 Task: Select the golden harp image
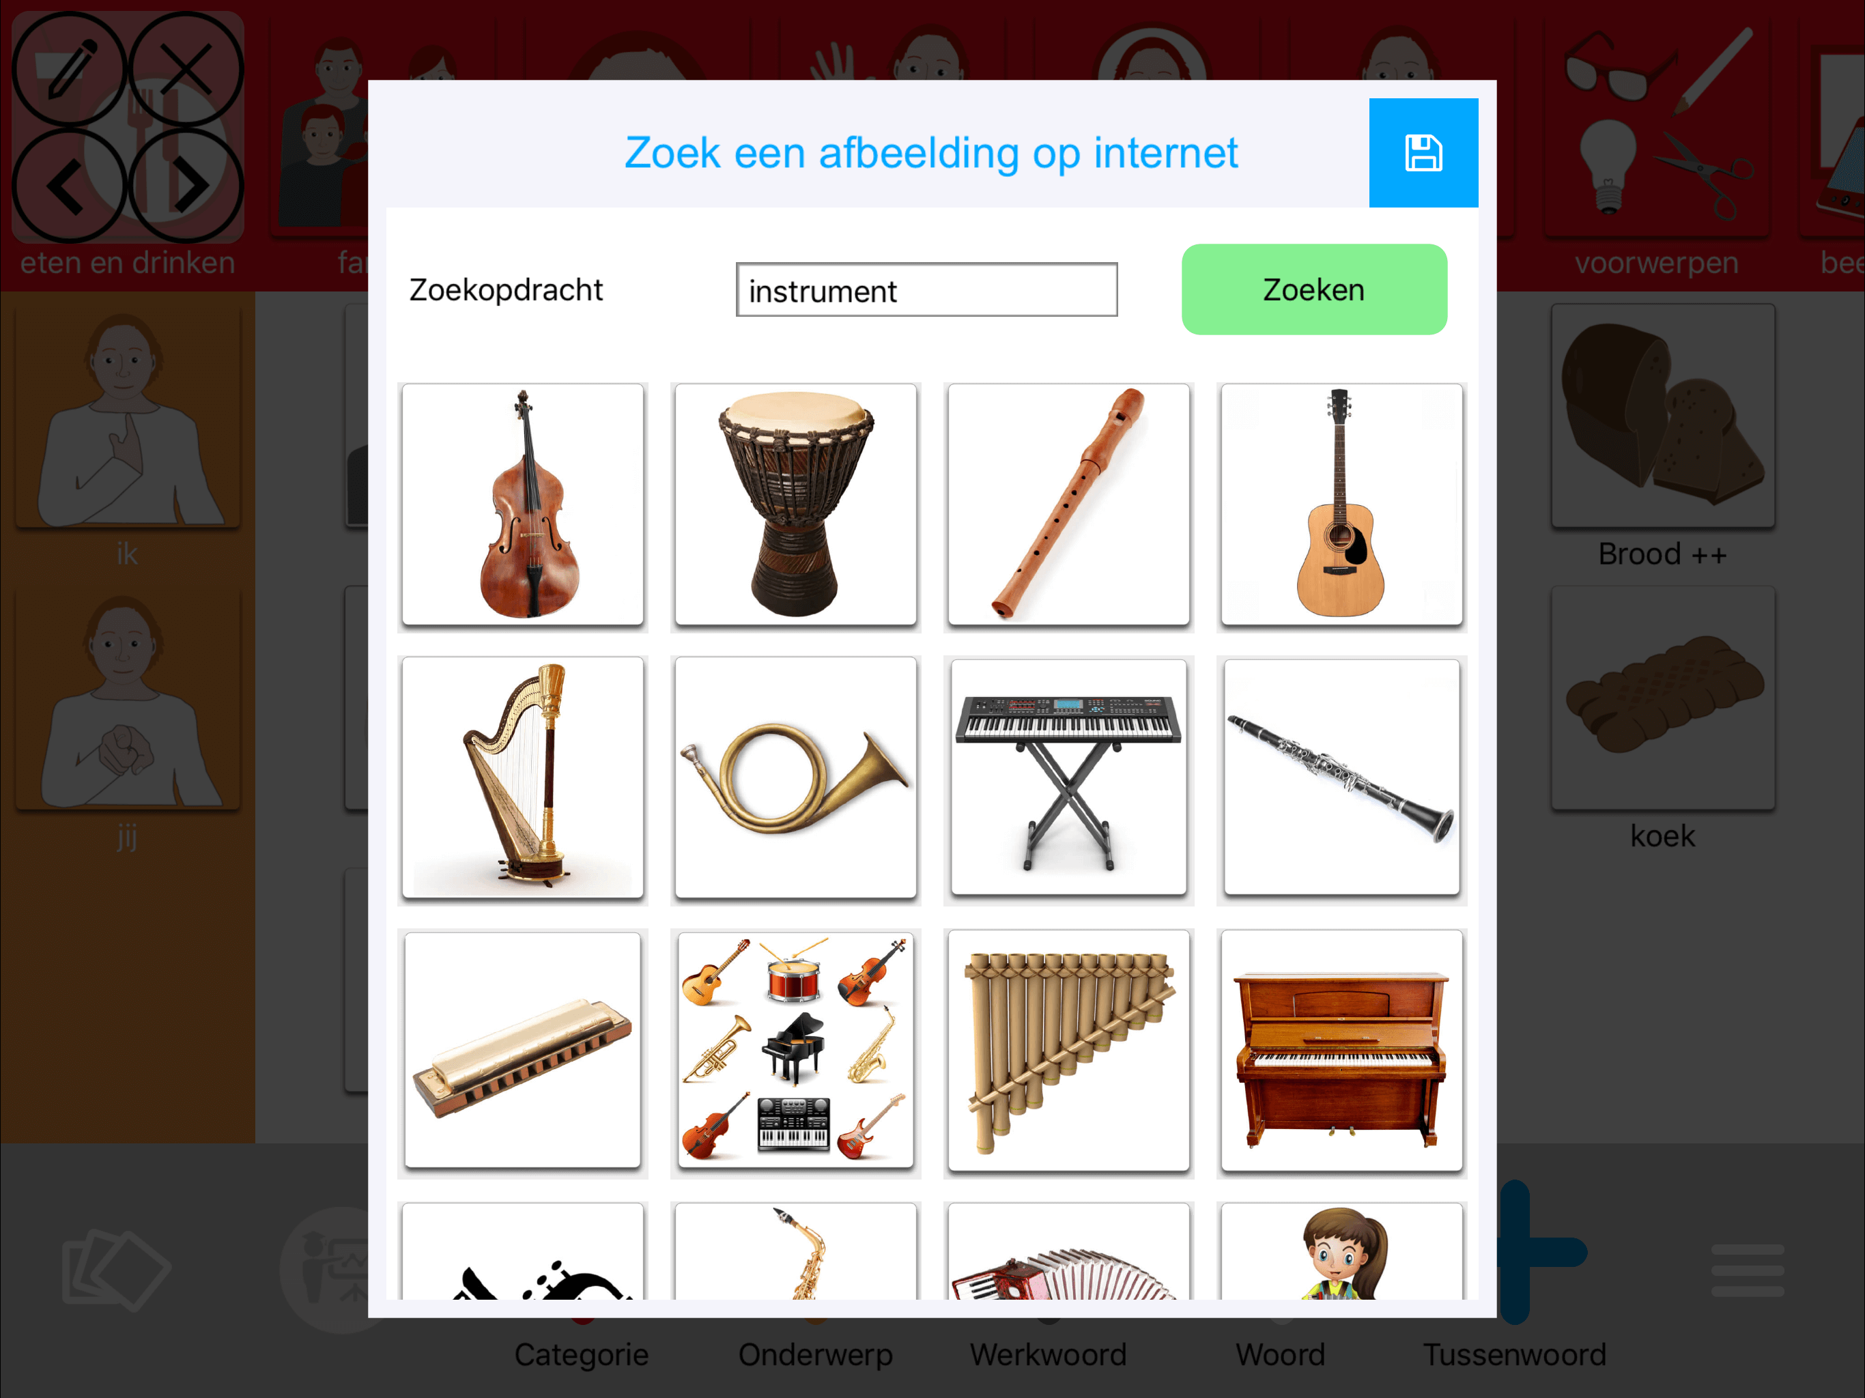(523, 777)
